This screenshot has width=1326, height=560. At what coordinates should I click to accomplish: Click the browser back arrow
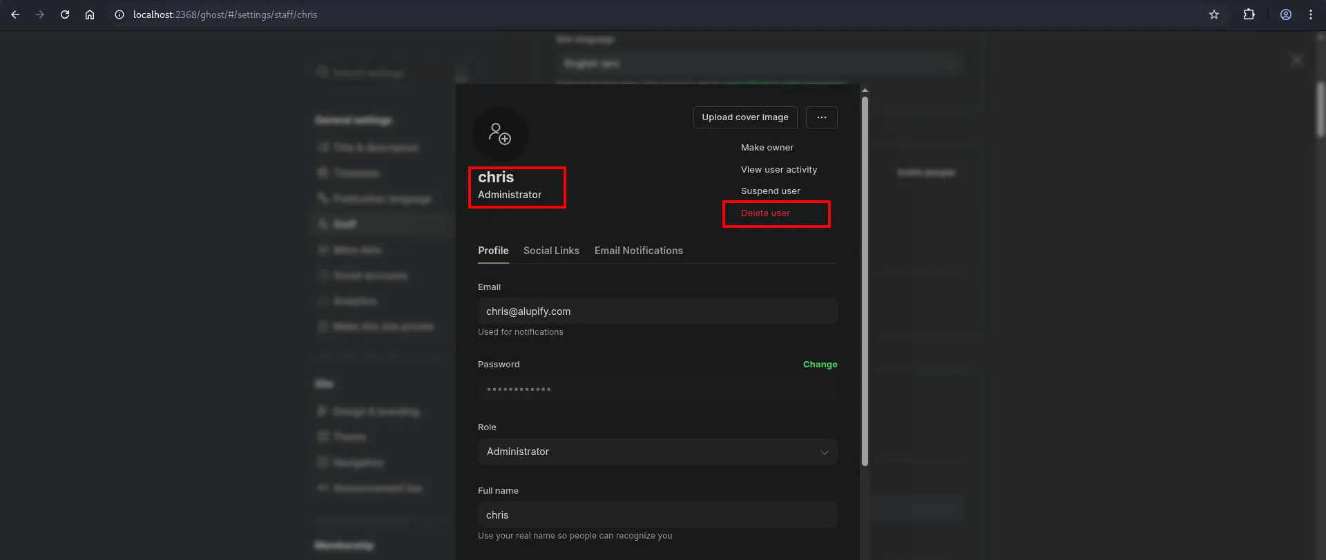point(15,15)
